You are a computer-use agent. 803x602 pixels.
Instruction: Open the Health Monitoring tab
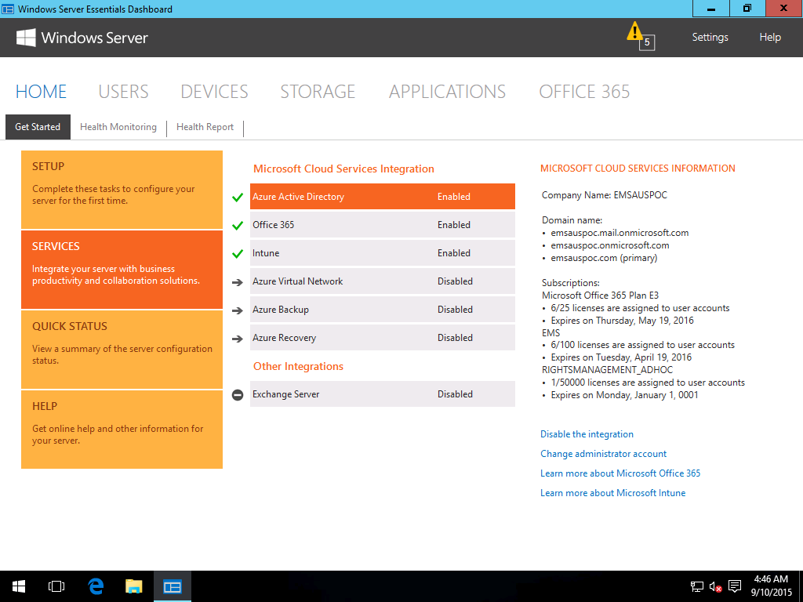coord(118,126)
